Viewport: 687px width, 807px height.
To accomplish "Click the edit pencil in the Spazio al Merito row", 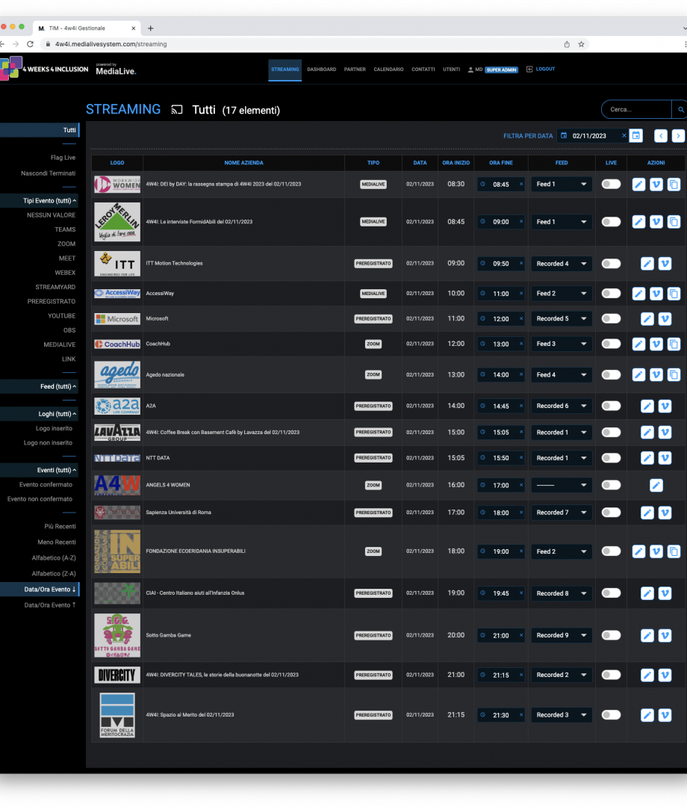I will 647,715.
